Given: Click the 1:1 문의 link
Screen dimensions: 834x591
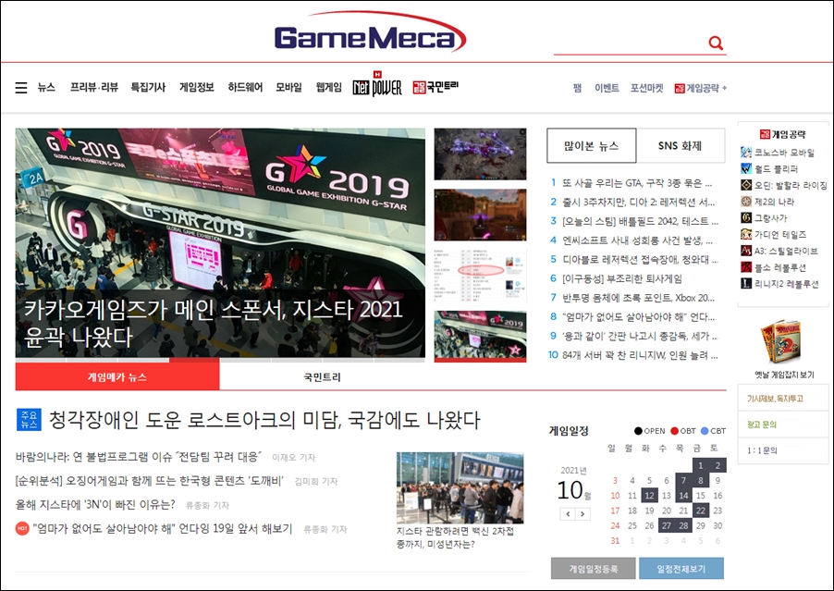Looking at the screenshot, I should click(762, 450).
